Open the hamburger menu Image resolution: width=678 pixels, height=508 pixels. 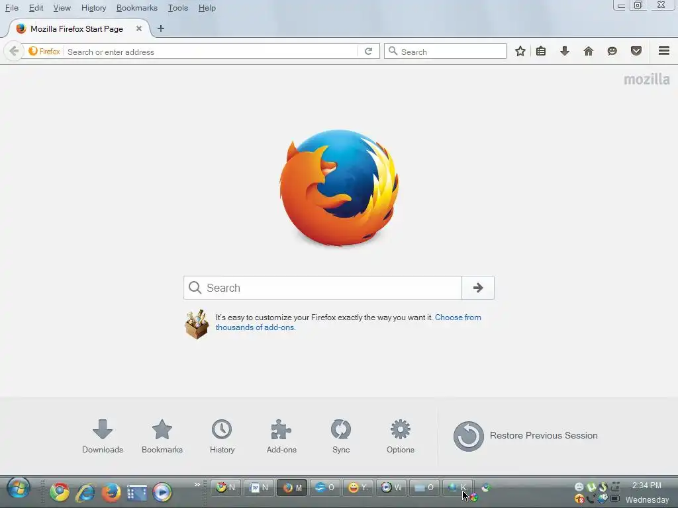pos(664,50)
